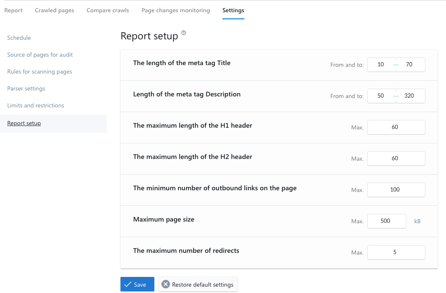Select the Settings tab

click(233, 10)
